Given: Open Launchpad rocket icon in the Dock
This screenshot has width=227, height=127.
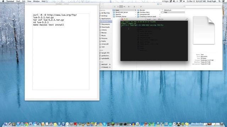Looking at the screenshot, I should click(10, 124).
